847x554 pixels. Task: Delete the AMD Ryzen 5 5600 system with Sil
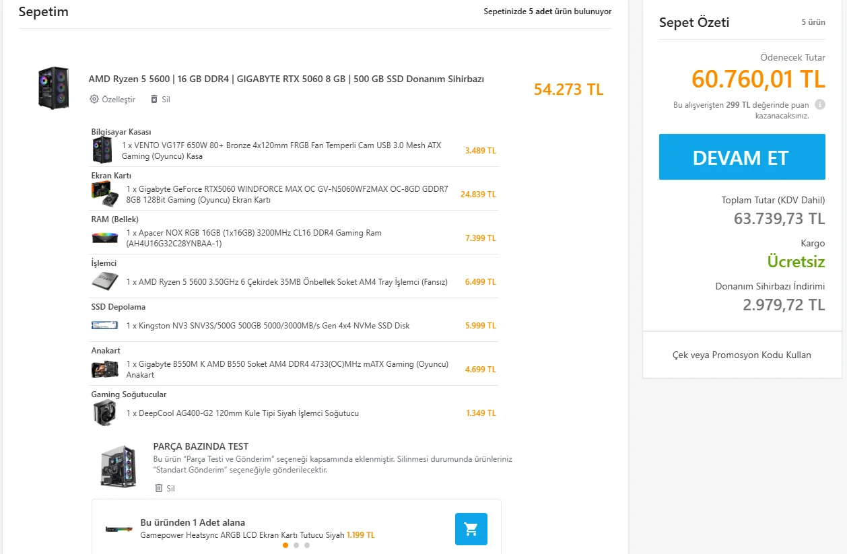[x=160, y=99]
